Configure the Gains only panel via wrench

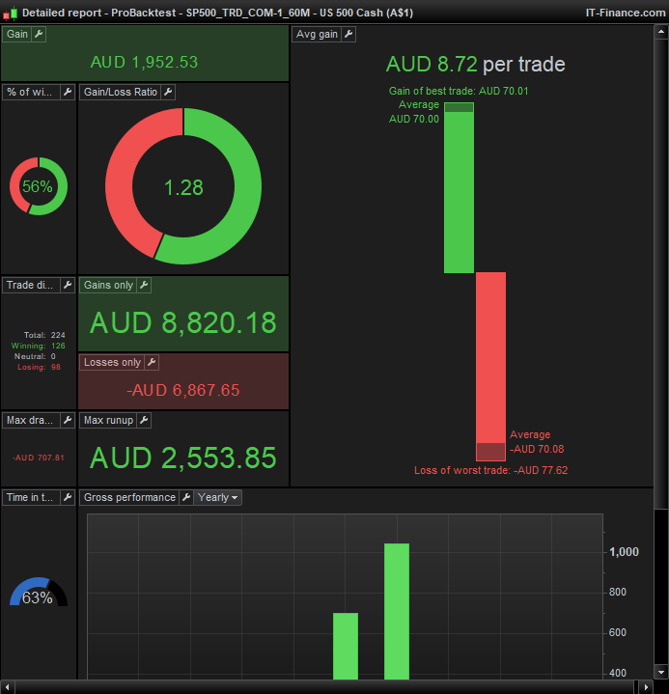(144, 285)
